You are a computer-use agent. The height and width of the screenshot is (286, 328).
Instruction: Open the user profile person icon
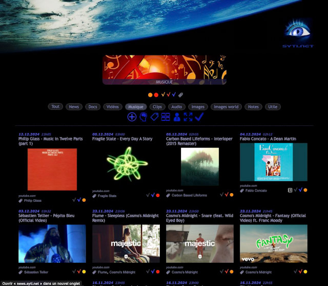tap(177, 117)
